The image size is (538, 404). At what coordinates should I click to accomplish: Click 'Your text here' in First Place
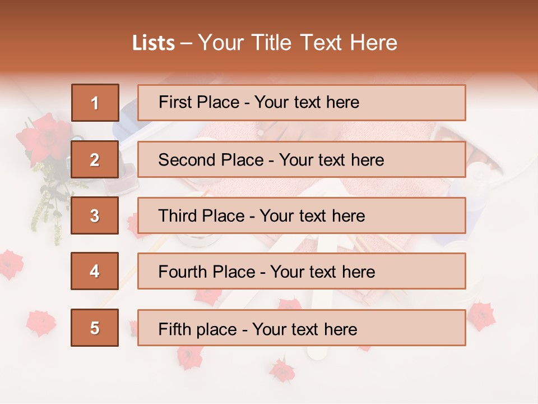click(307, 102)
